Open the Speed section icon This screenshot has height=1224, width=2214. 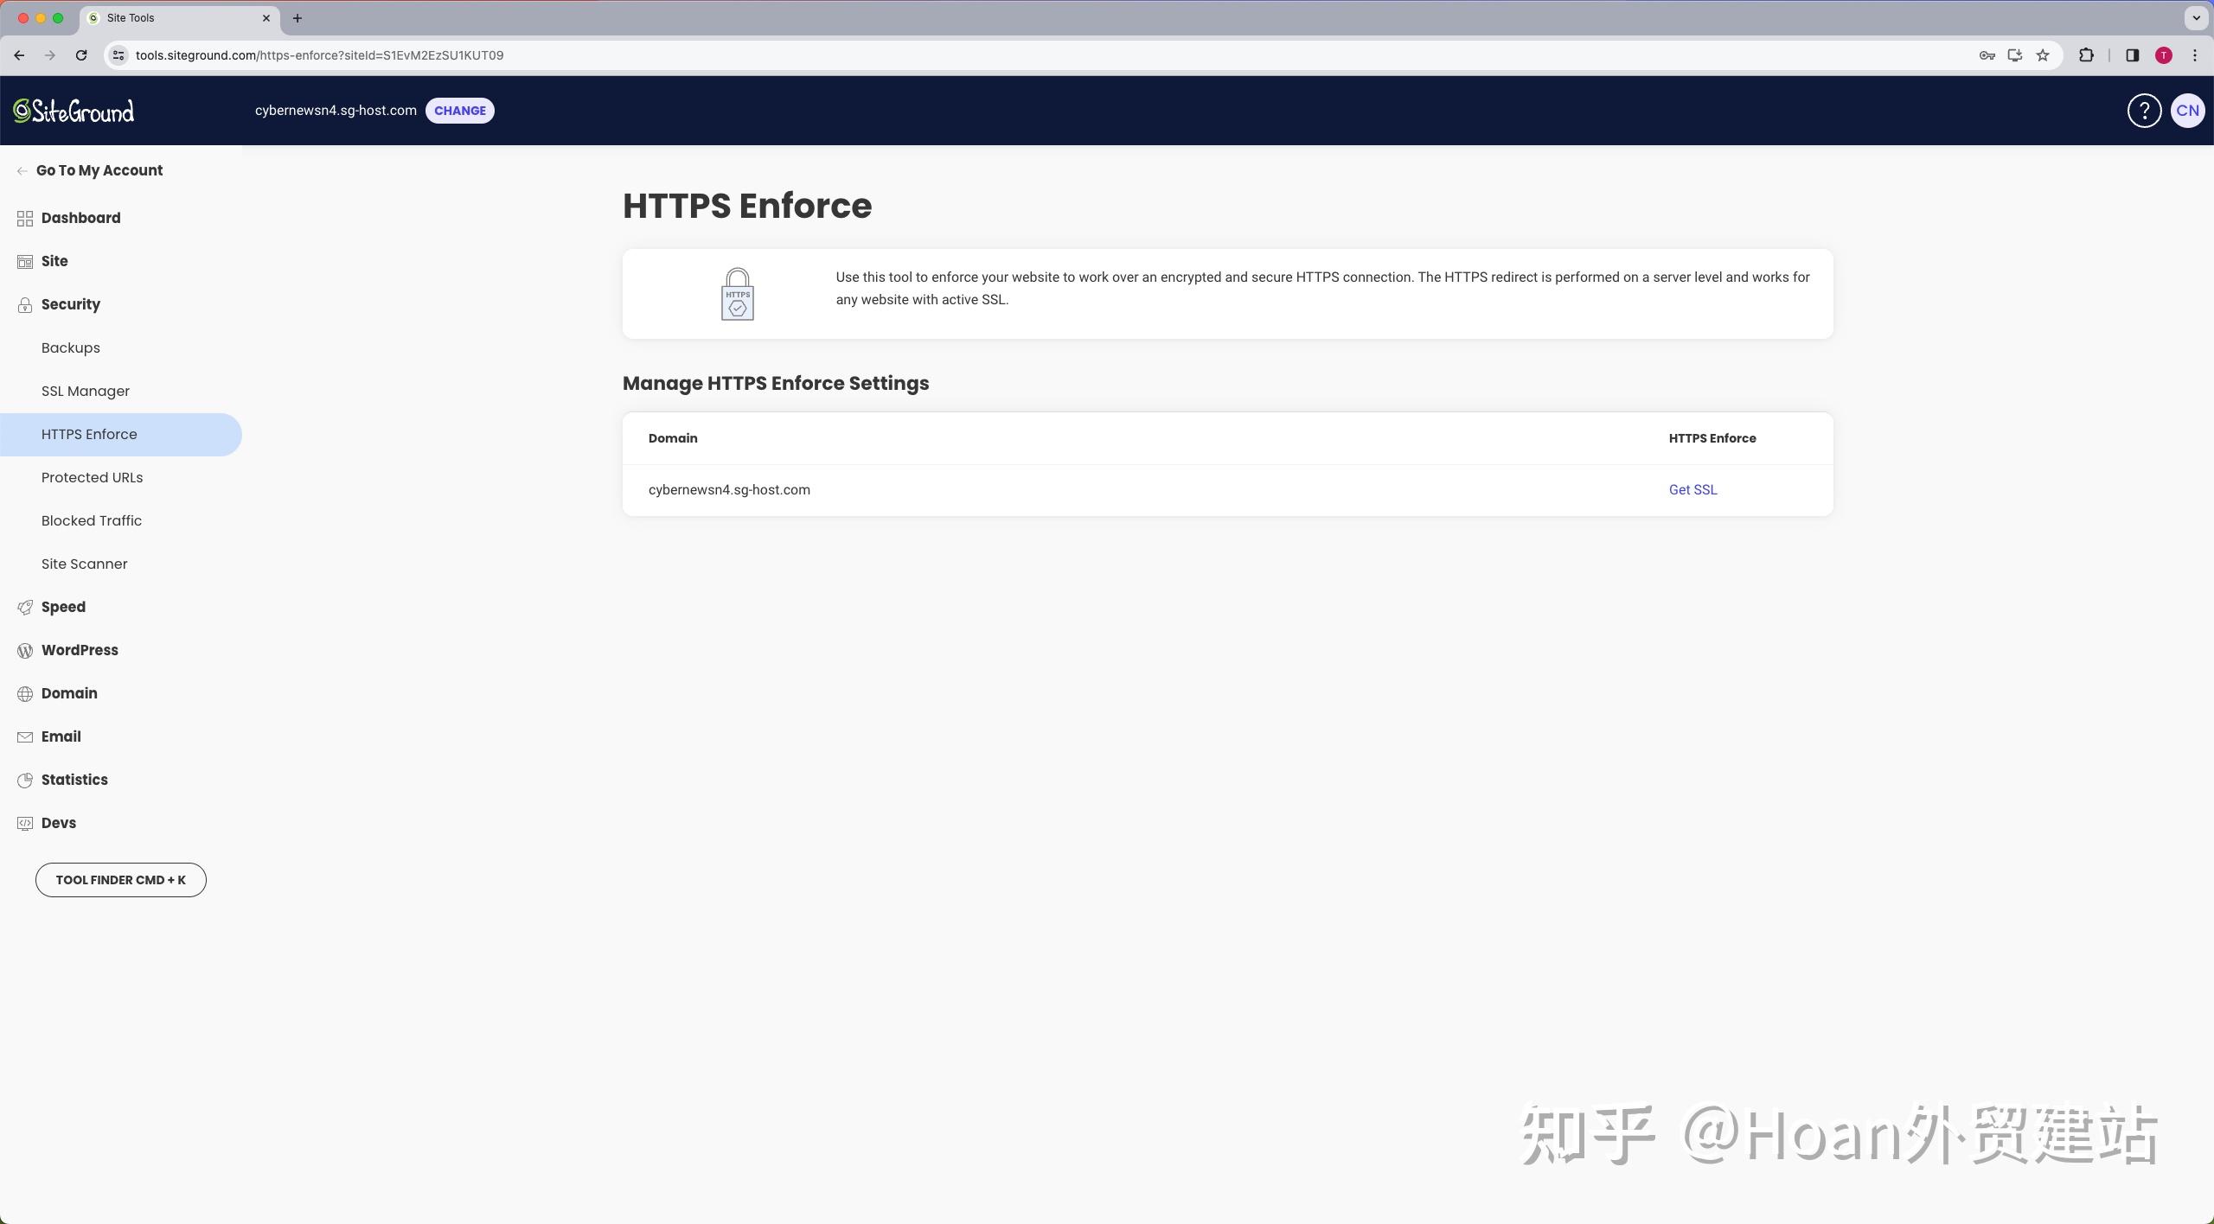point(24,606)
